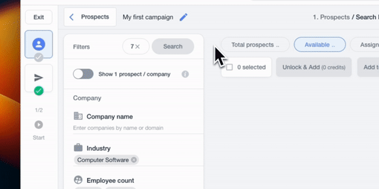Check the 0 selected checkbox
Screen dimensions: 379x189
229,67
